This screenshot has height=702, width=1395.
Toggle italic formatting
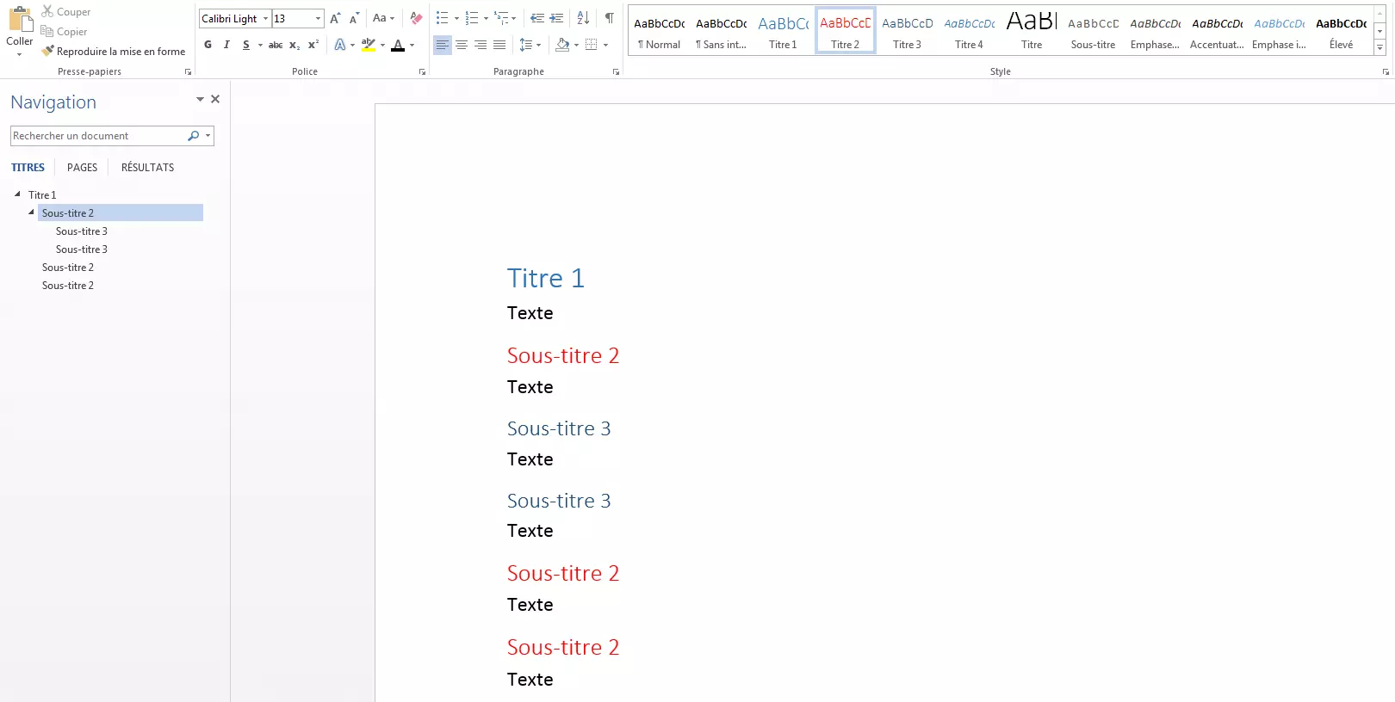[x=226, y=45]
